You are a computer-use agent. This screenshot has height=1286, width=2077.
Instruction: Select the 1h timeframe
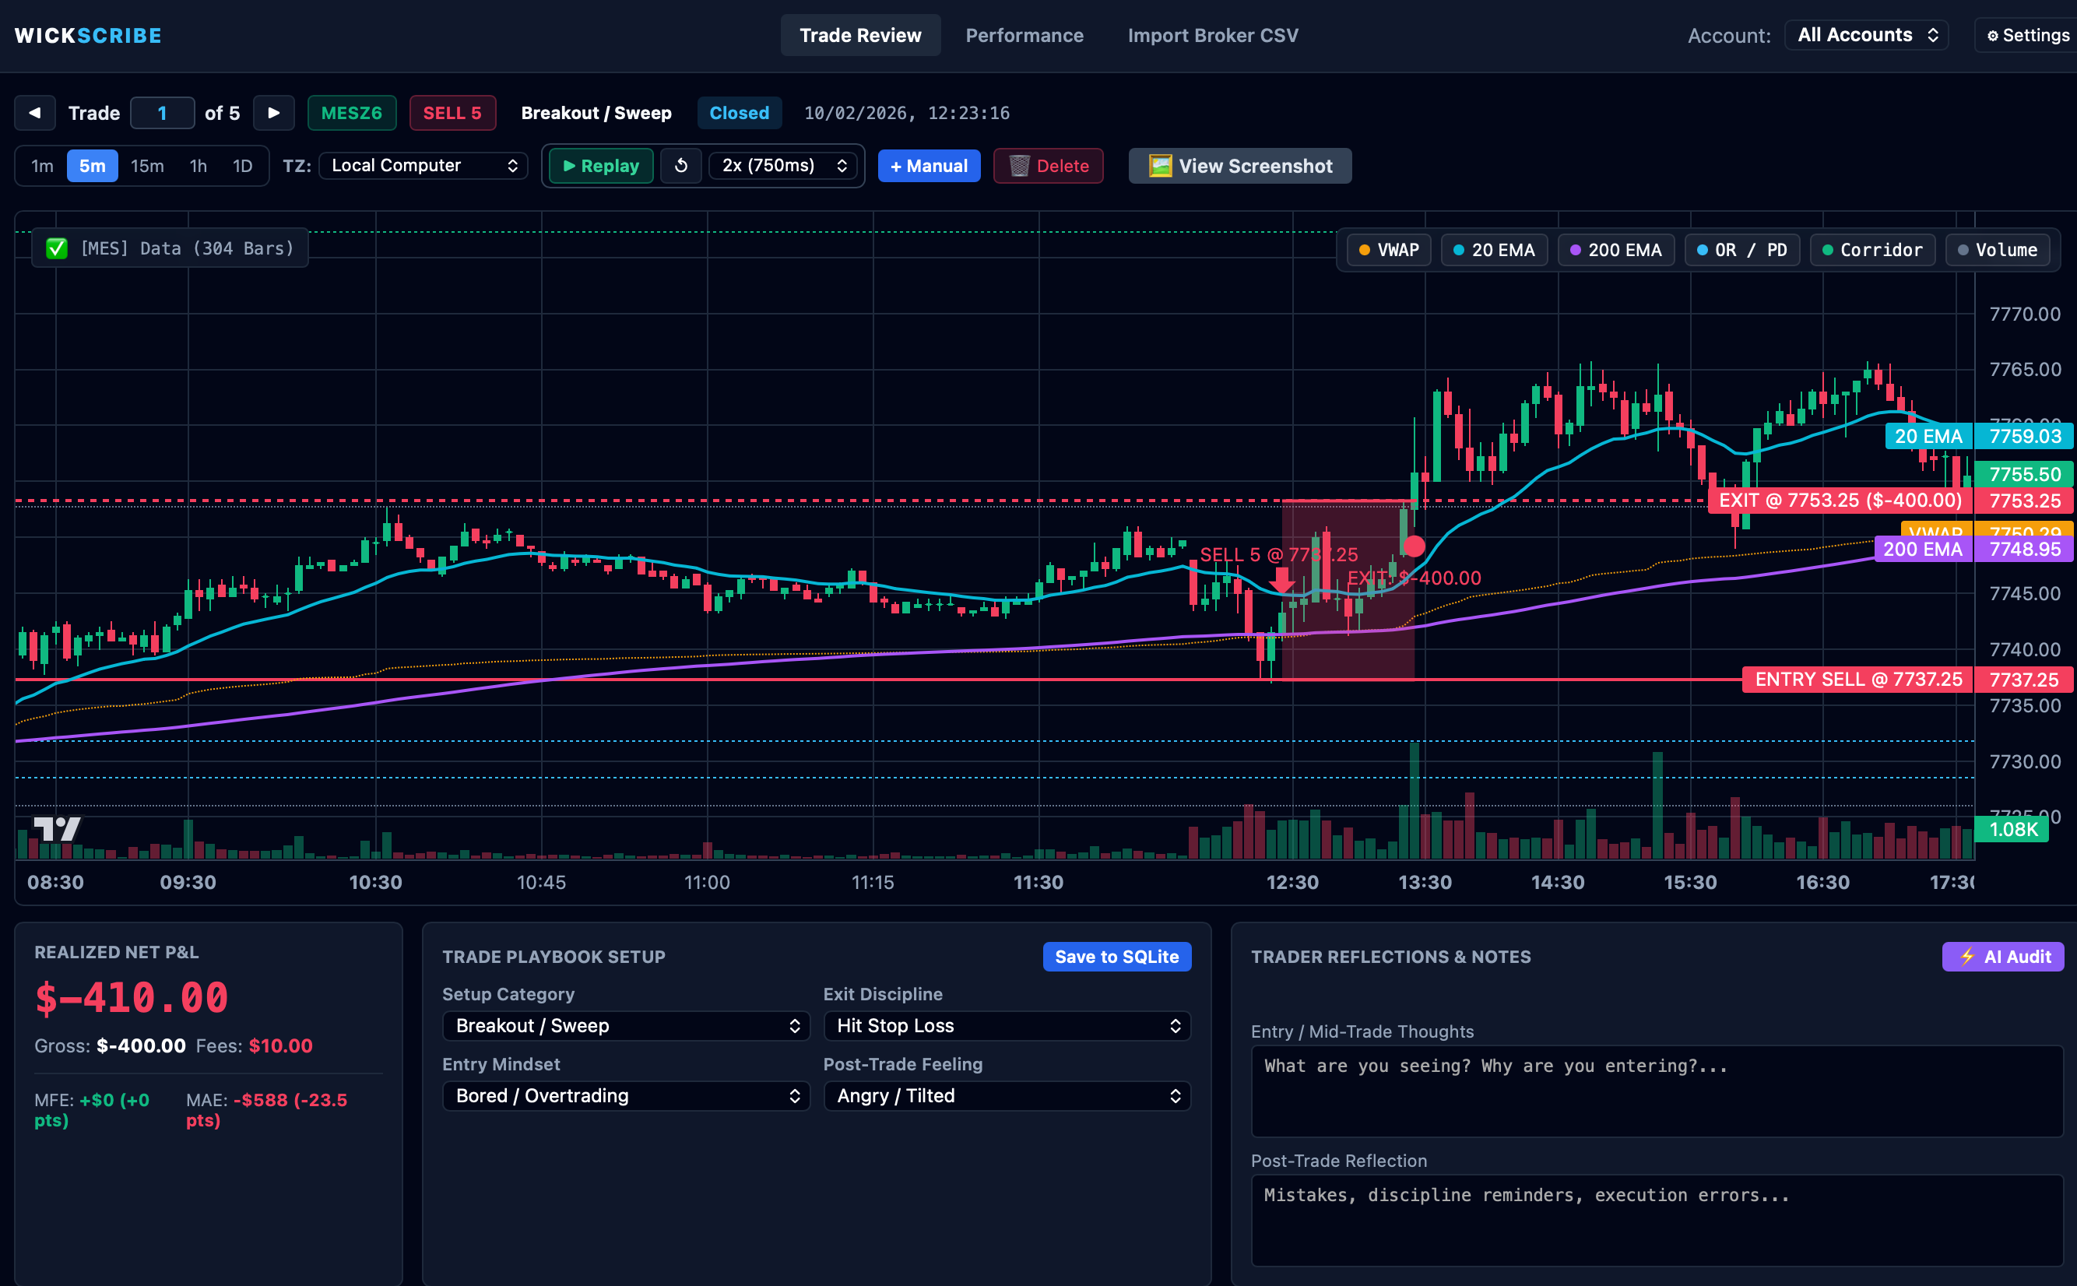(199, 166)
